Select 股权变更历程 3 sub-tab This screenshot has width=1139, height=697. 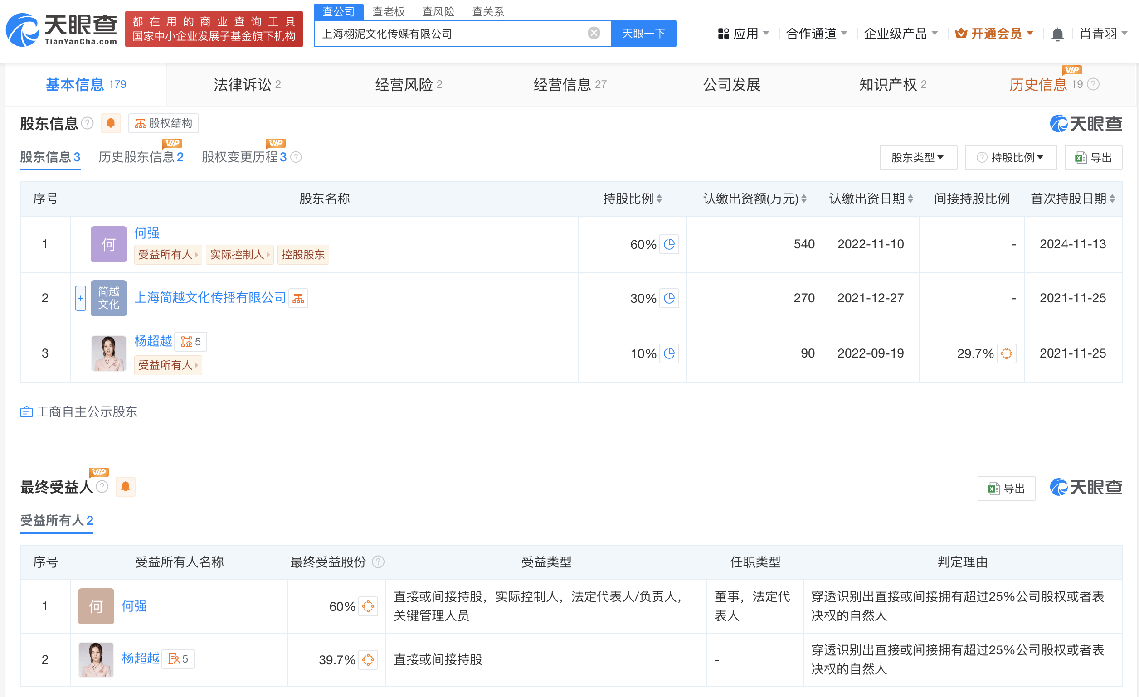[x=244, y=158]
